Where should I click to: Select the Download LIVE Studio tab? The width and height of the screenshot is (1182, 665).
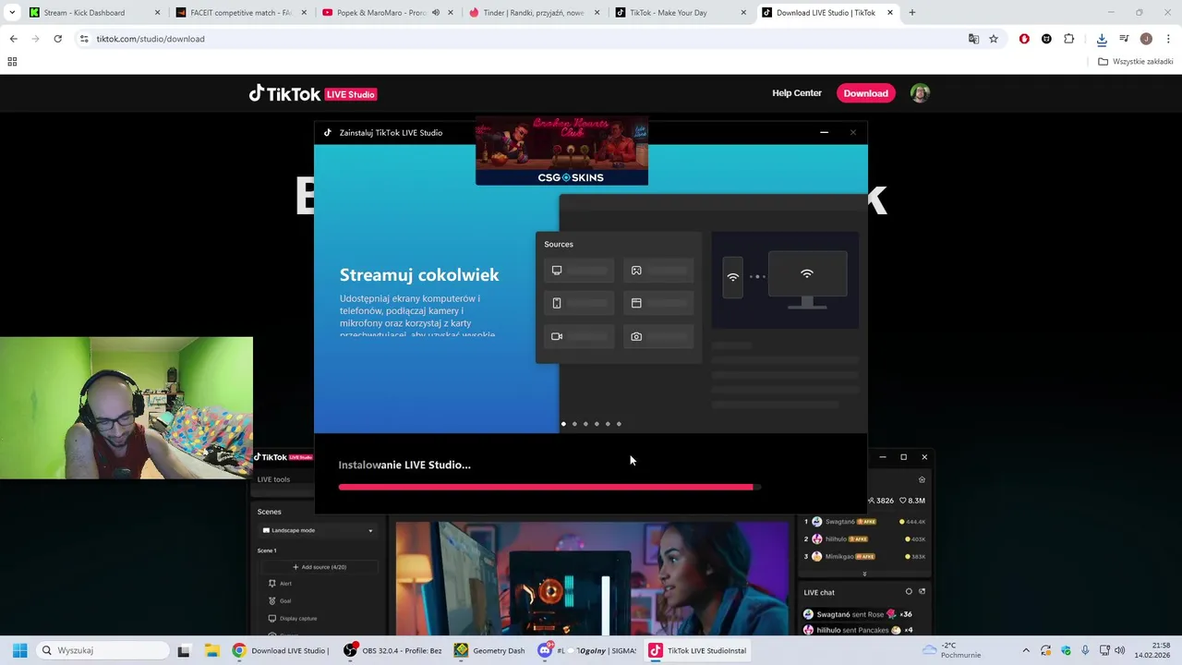tap(828, 13)
